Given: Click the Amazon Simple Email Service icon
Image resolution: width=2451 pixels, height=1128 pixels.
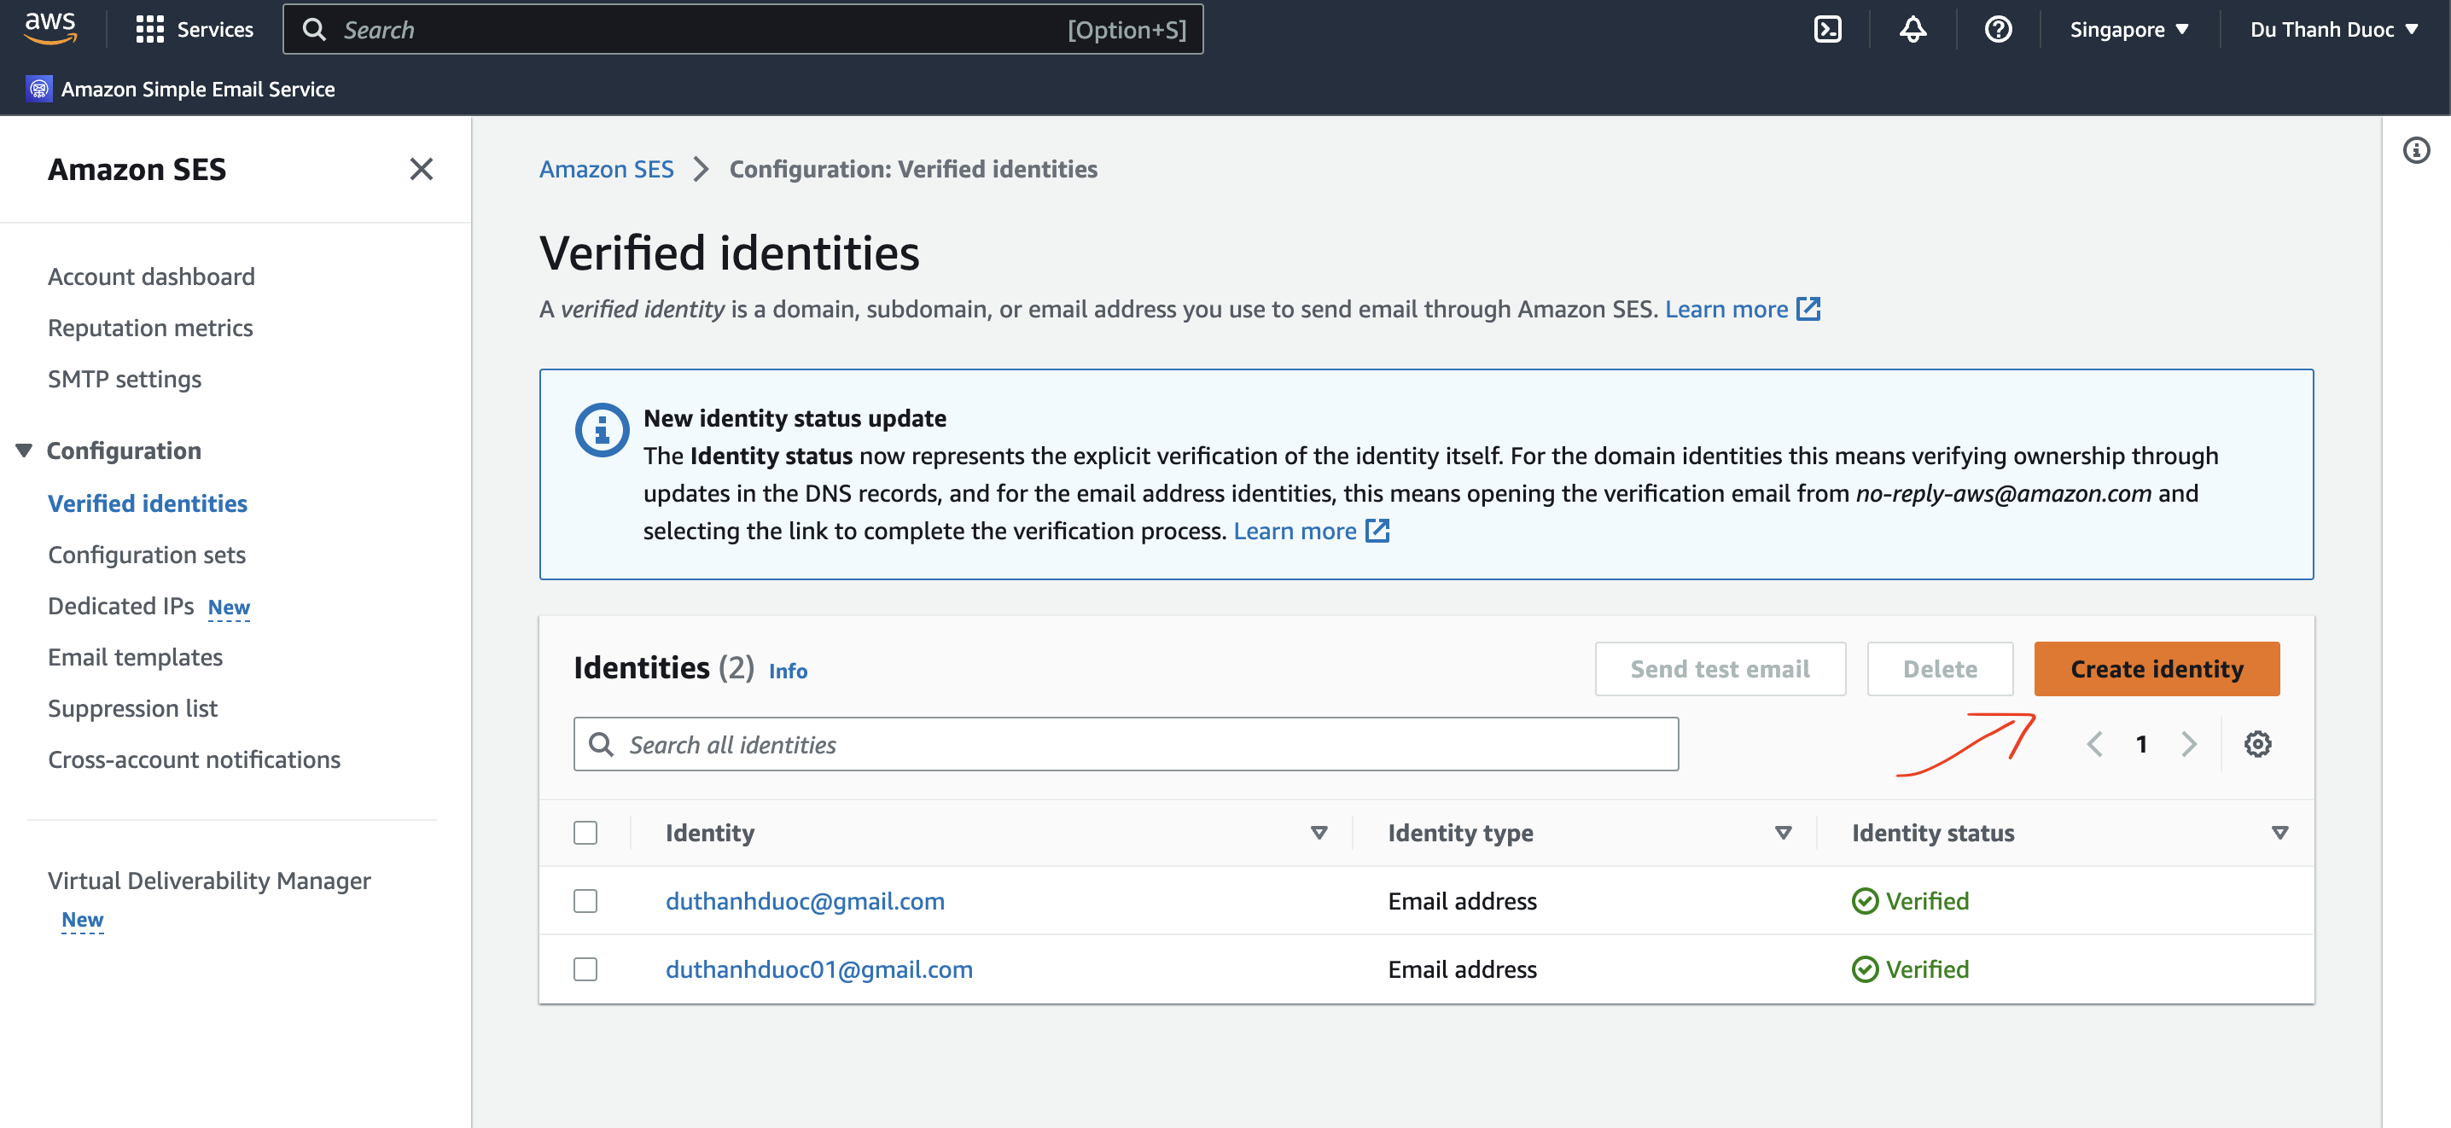Looking at the screenshot, I should [39, 89].
